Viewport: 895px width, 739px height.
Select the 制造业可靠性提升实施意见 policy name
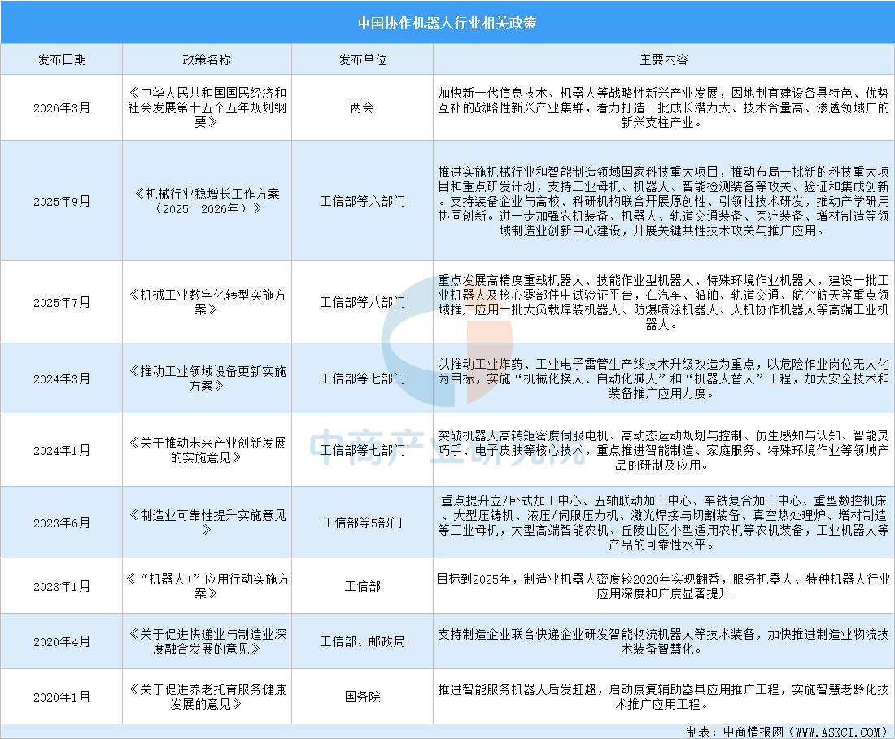click(x=207, y=522)
